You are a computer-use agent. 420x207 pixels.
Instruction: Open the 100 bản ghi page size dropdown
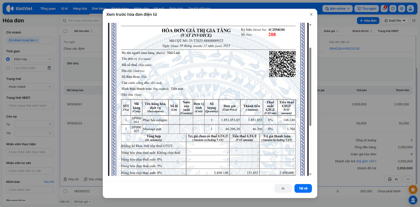pyautogui.click(x=82, y=202)
